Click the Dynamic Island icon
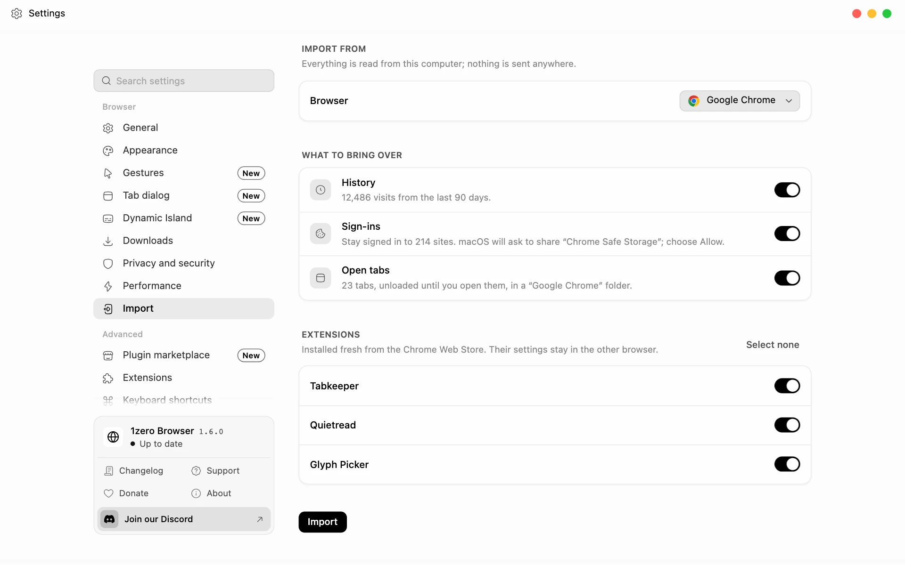Screen dimensions: 905x565 pos(108,218)
